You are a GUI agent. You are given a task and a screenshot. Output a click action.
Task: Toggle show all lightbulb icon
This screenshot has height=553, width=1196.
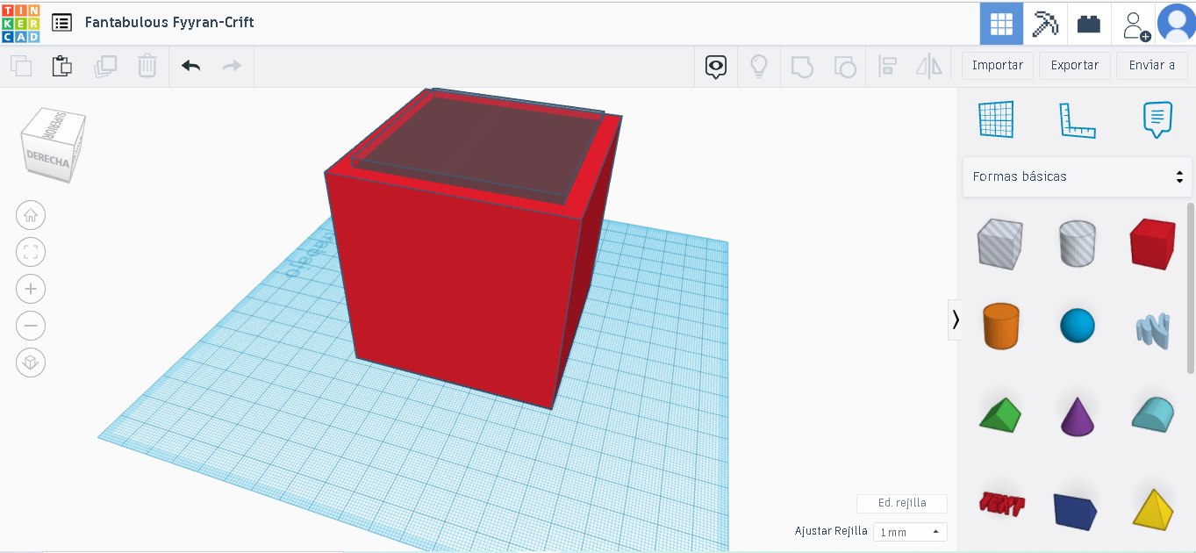point(759,66)
